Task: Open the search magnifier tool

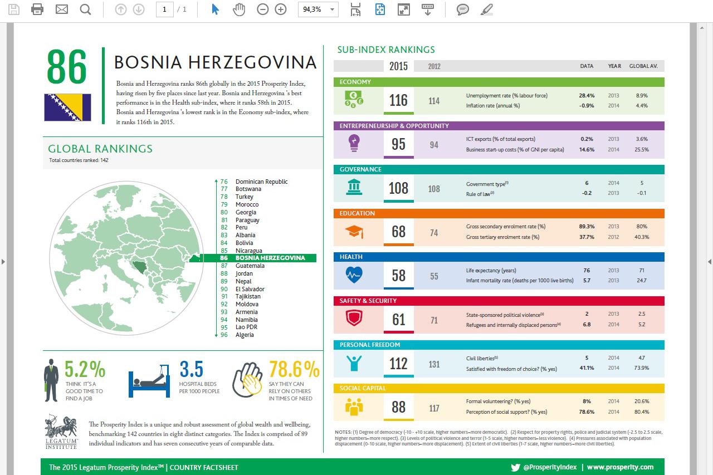Action: tap(85, 9)
